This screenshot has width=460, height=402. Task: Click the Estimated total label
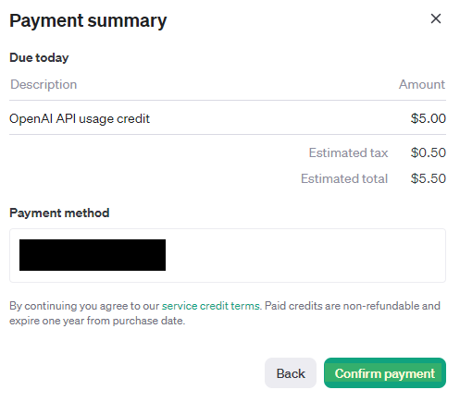[344, 178]
